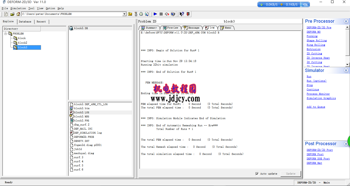
Task: Click the DEFORM DOE Post link
Action: [318, 159]
